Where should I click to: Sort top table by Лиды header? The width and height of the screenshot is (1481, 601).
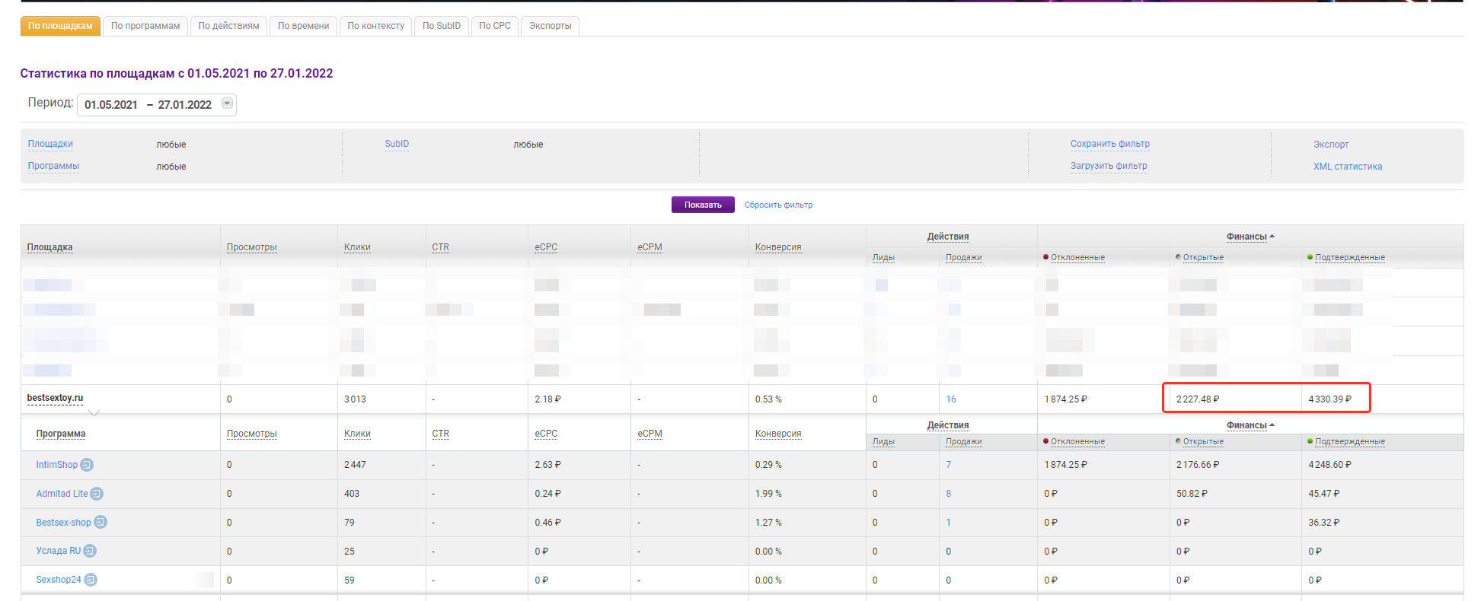[x=883, y=258]
